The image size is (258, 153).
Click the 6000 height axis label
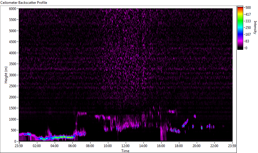[x=12, y=9]
